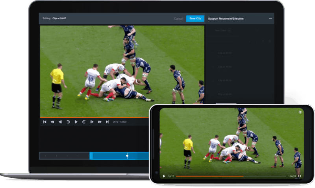
Task: Step forward one frame
Action: (x=92, y=122)
